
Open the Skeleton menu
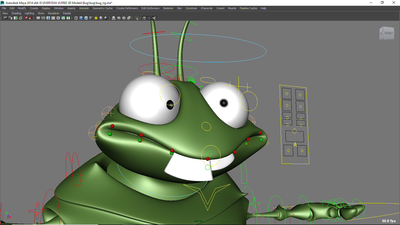(x=168, y=8)
